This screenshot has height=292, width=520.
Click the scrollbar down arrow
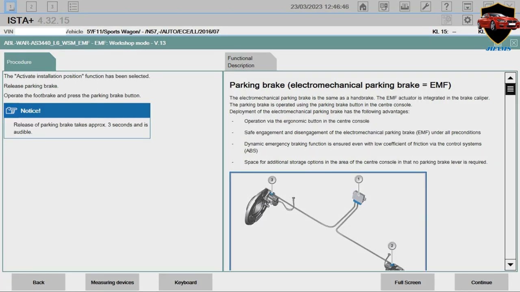(x=510, y=265)
